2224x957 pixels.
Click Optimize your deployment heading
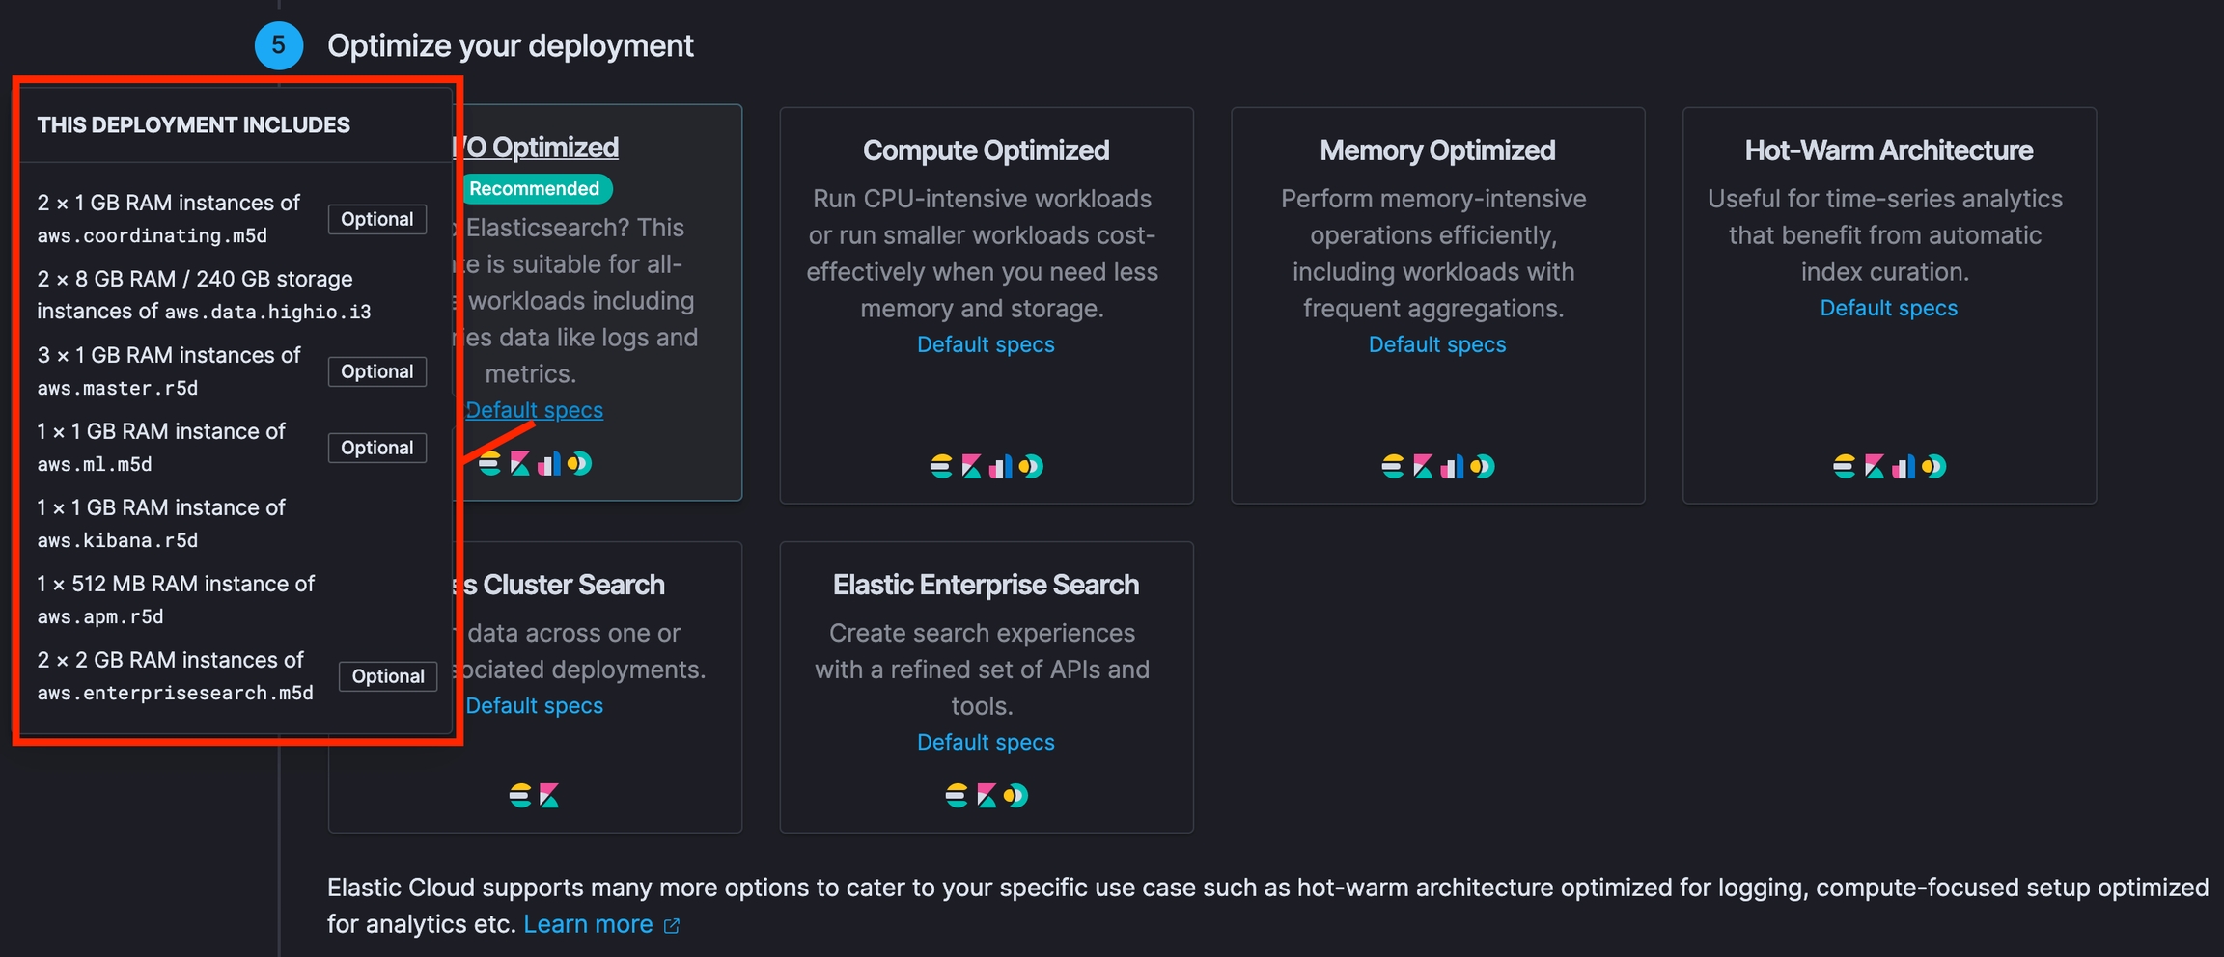pos(511,46)
